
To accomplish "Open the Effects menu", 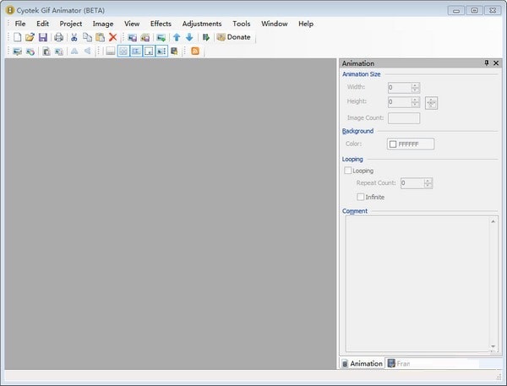I will tap(161, 24).
